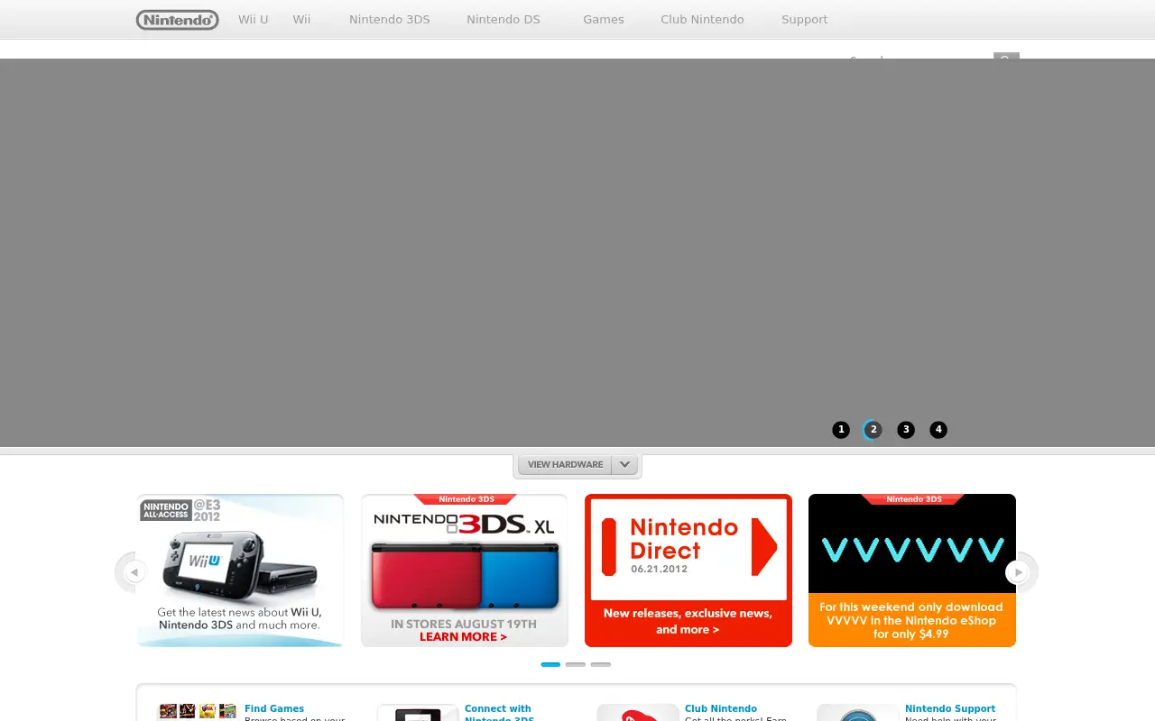
Task: Open the Nintendo Direct 06.21.2012 card
Action: pyautogui.click(x=688, y=570)
